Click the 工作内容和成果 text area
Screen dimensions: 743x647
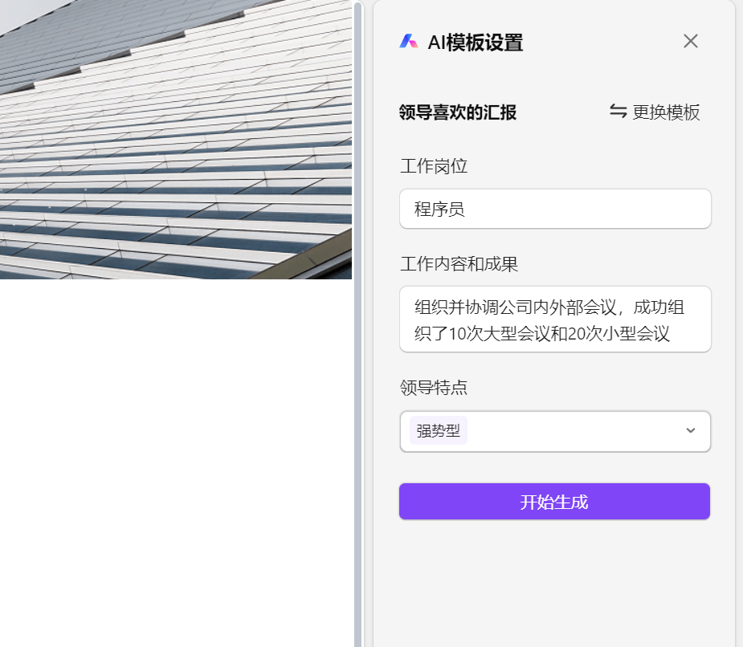555,319
